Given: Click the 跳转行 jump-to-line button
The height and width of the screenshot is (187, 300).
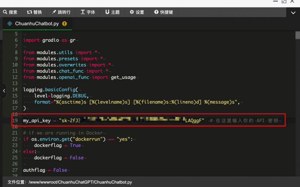Looking at the screenshot, I should (61, 12).
